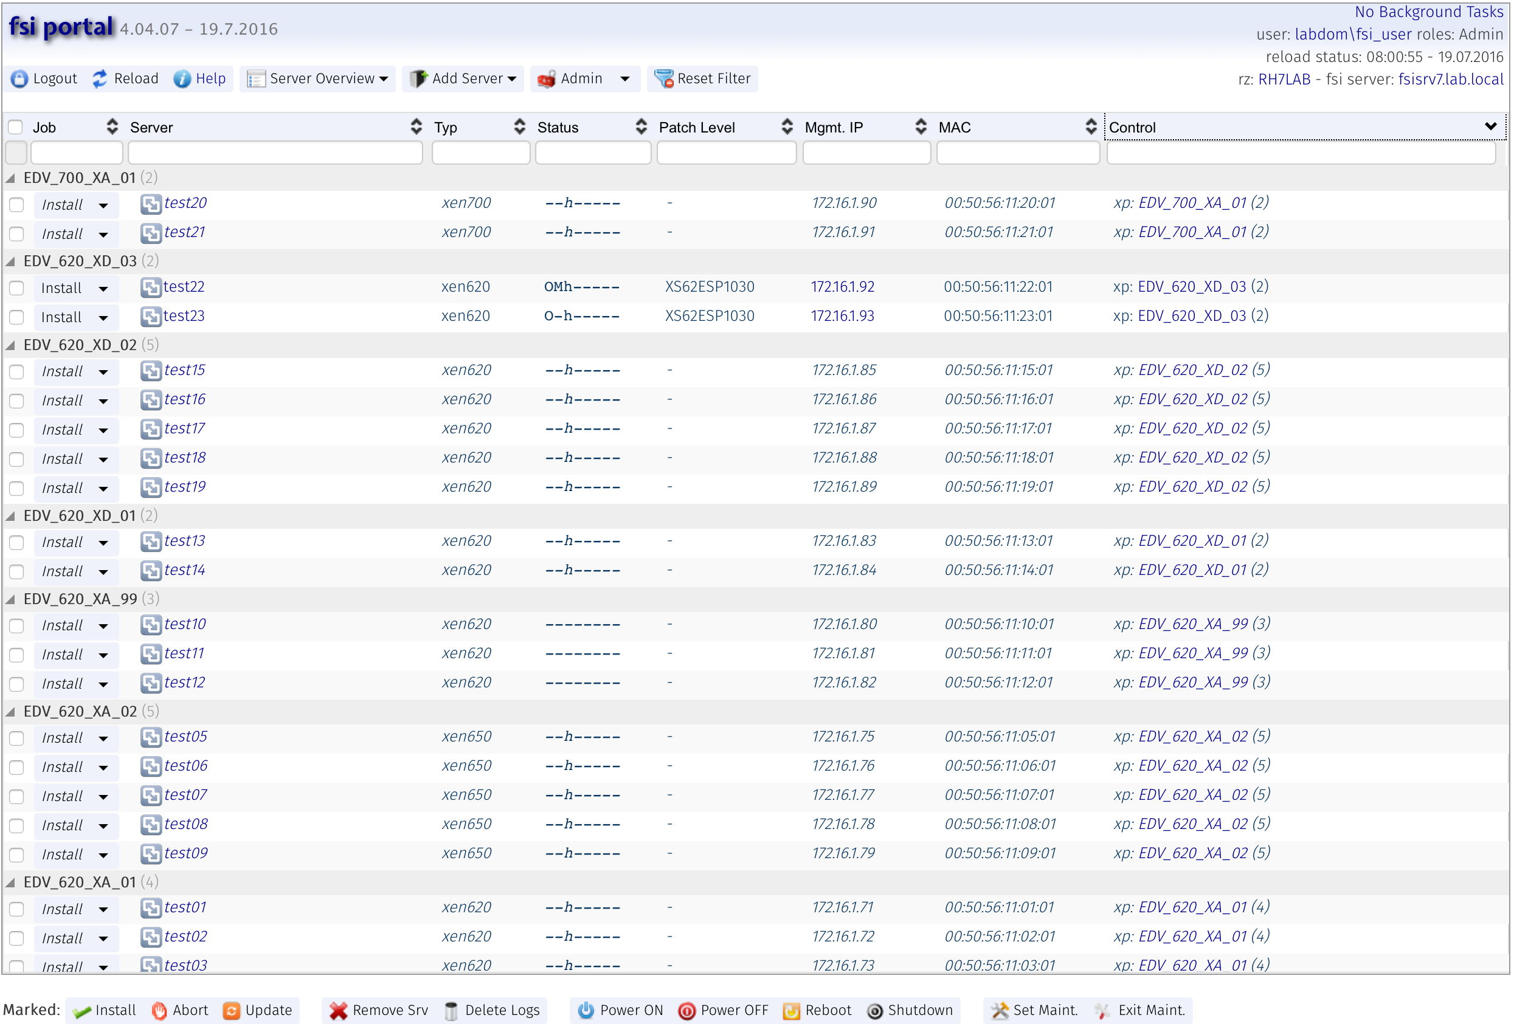
Task: Open the Add Server menu
Action: (463, 79)
